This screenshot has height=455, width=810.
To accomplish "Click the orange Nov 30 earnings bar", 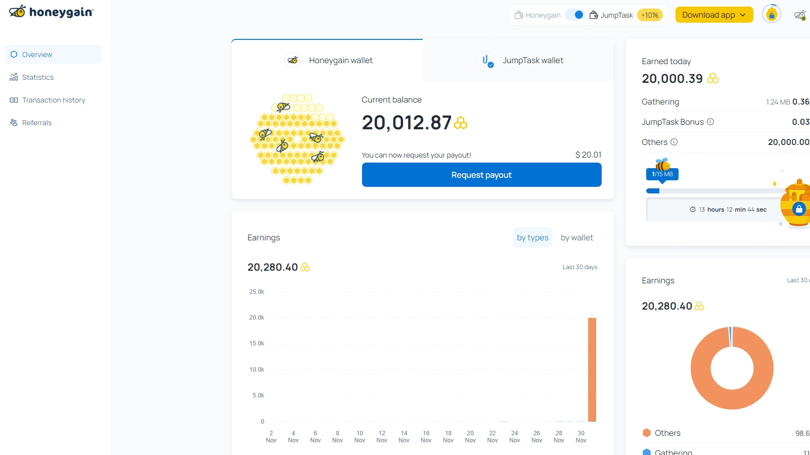I will coord(592,370).
